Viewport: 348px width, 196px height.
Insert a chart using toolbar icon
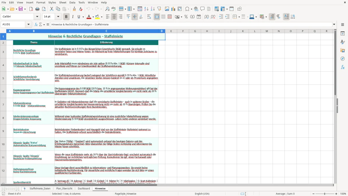point(173,9)
